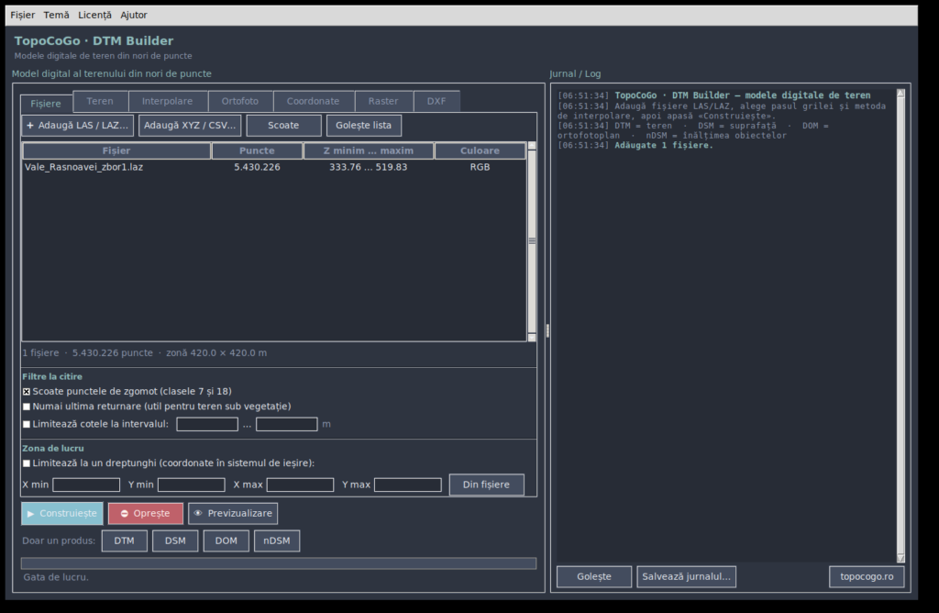Click the red Oprește stop button

point(146,514)
